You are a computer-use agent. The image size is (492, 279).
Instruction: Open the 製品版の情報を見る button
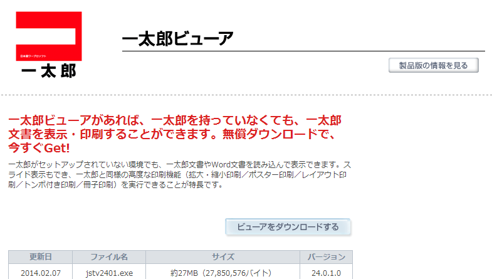pos(433,65)
